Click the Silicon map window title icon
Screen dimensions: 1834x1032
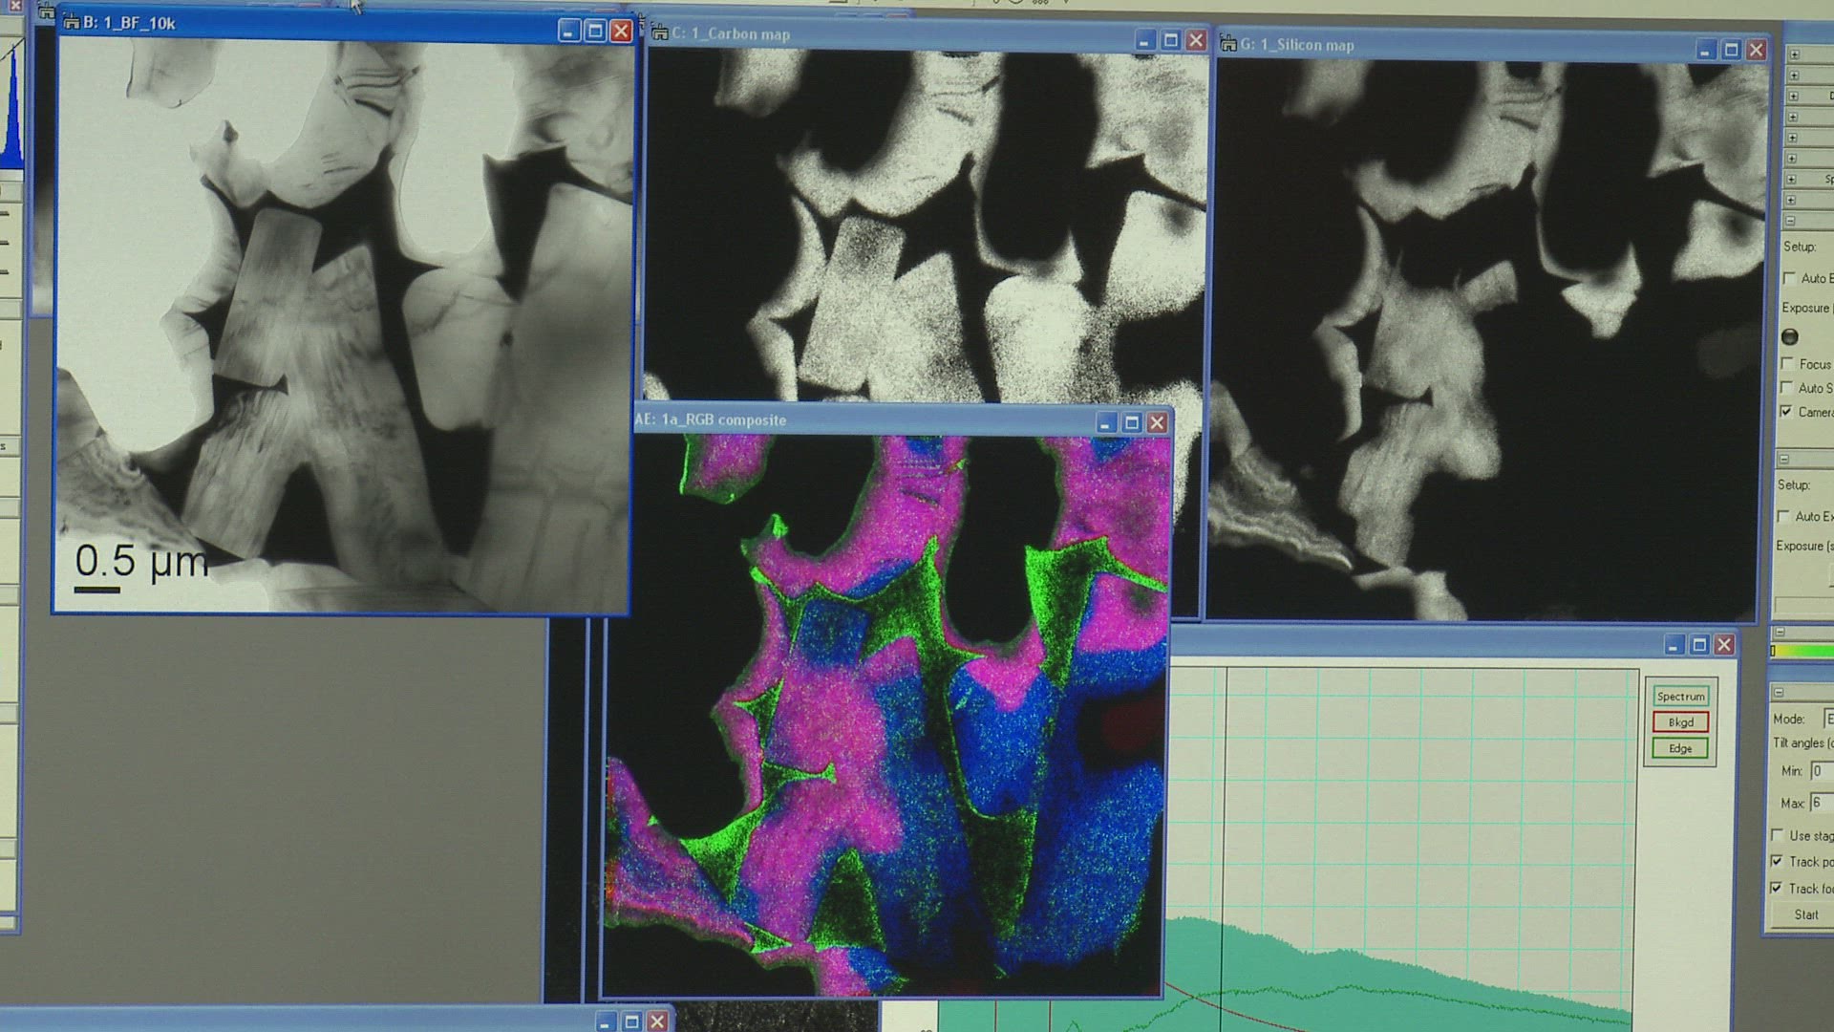click(x=1228, y=45)
